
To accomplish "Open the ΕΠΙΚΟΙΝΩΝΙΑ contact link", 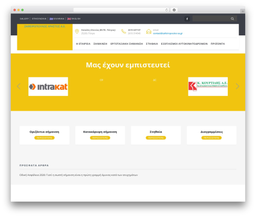I will point(39,19).
